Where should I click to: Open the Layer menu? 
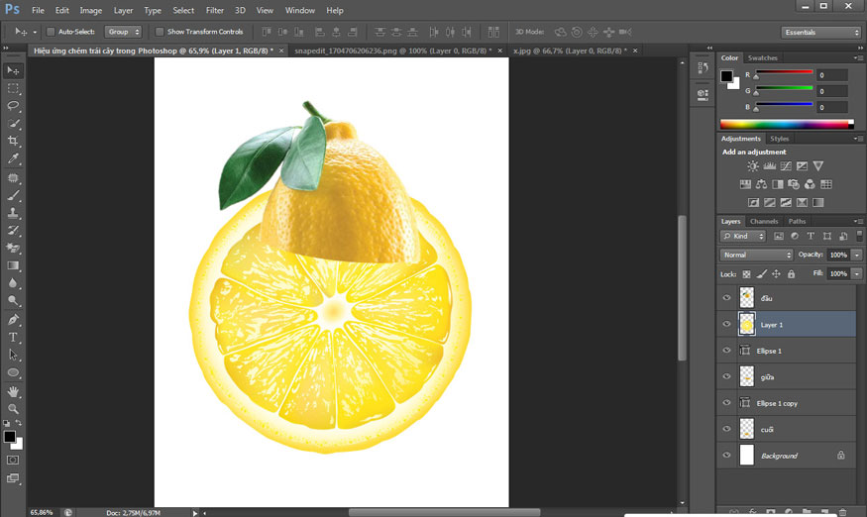(x=123, y=11)
